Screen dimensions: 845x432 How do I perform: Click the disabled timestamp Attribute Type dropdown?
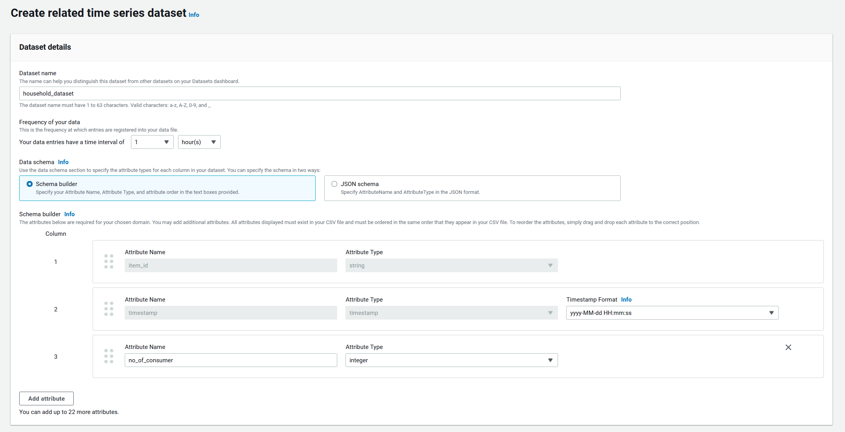click(x=451, y=313)
